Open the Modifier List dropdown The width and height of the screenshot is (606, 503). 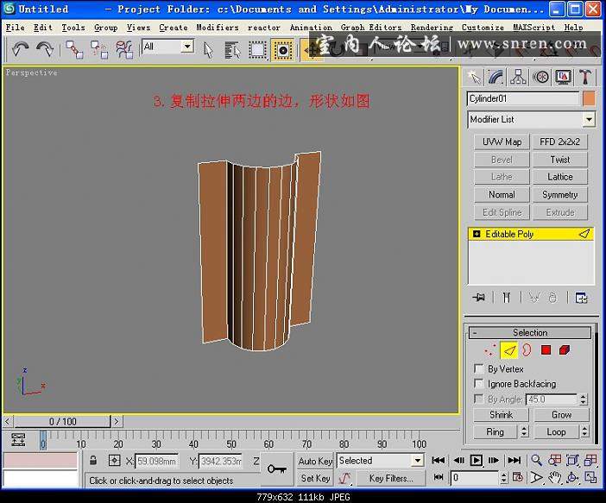[589, 120]
